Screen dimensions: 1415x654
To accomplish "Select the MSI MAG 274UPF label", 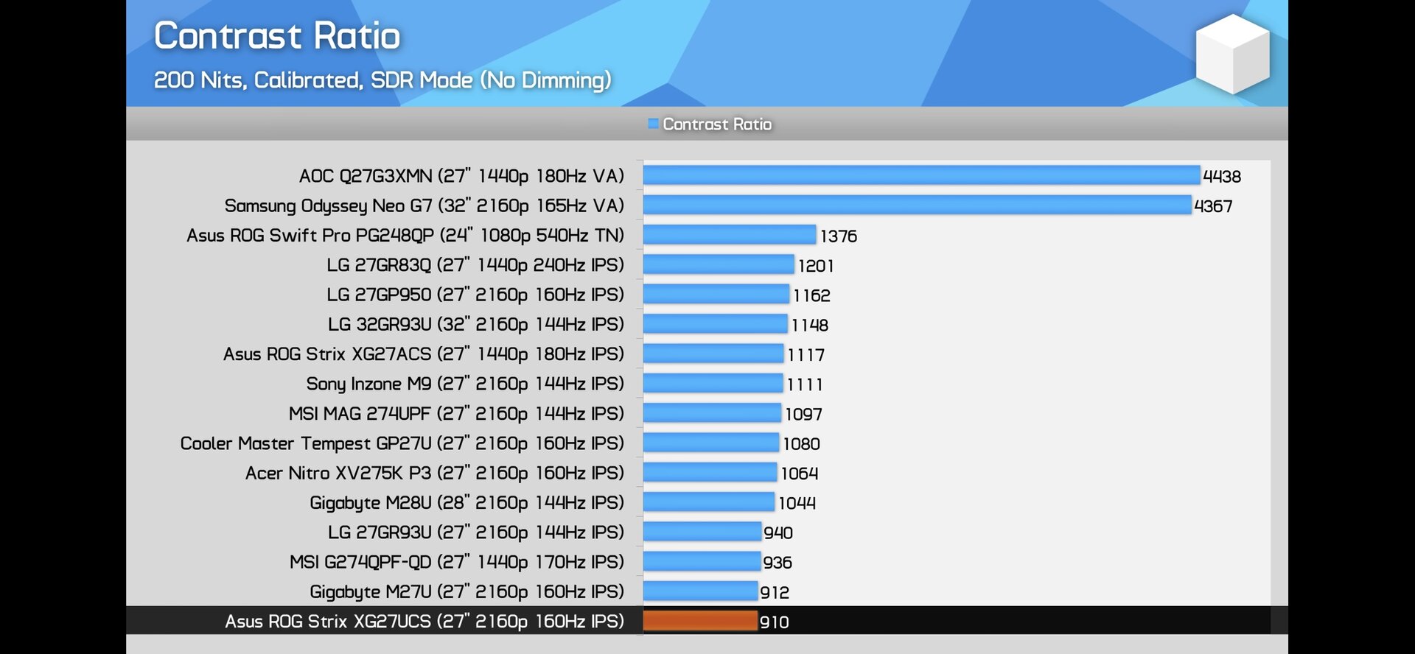I will click(x=456, y=413).
